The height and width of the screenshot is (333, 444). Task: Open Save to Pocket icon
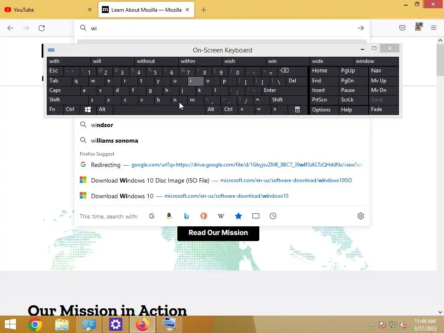click(402, 28)
